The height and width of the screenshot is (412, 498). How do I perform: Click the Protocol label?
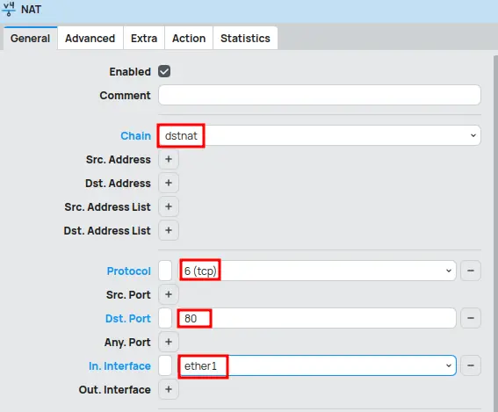128,271
